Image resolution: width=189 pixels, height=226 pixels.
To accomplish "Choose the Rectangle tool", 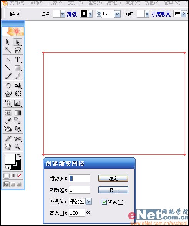I will coord(18,68).
